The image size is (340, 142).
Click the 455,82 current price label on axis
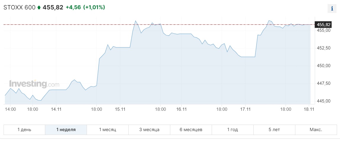(323, 25)
